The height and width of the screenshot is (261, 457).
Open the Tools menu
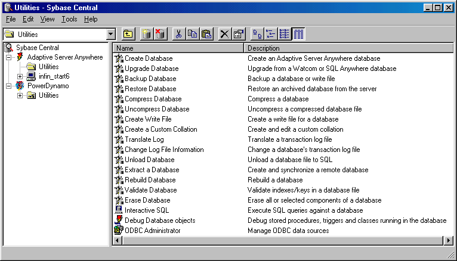(x=69, y=19)
